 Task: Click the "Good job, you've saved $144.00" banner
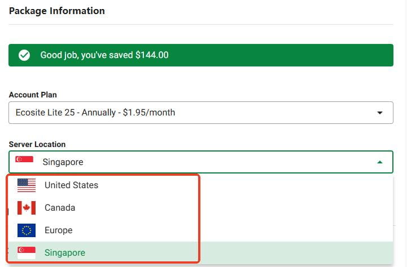[x=200, y=56]
